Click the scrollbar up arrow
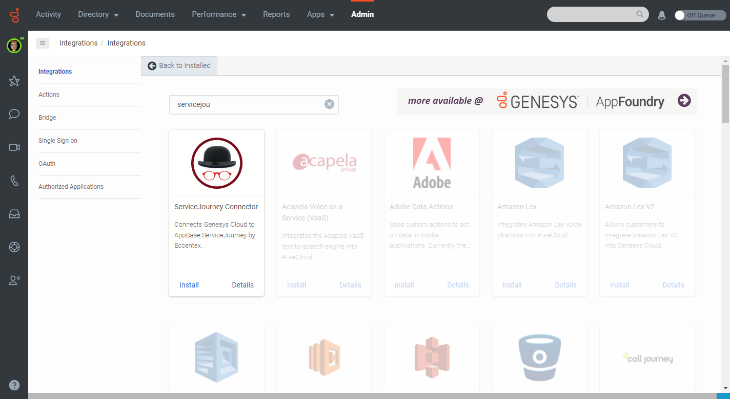This screenshot has width=730, height=399. click(725, 60)
